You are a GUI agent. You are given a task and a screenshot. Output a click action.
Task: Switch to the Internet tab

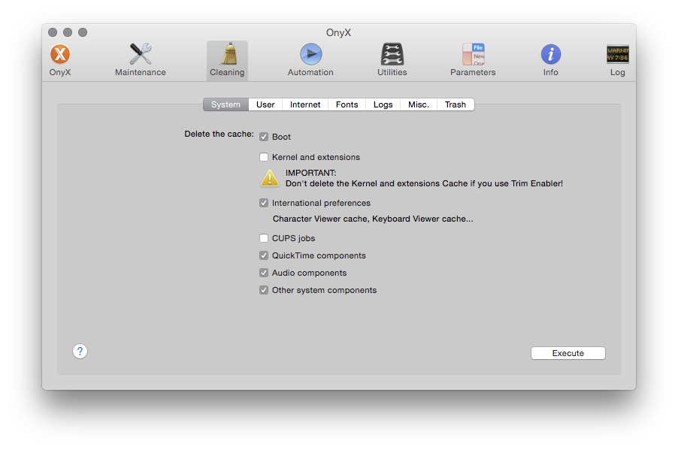click(305, 104)
